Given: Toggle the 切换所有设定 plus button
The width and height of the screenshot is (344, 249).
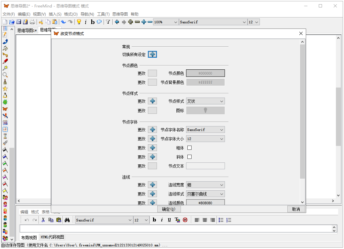Looking at the screenshot, I should click(152, 54).
